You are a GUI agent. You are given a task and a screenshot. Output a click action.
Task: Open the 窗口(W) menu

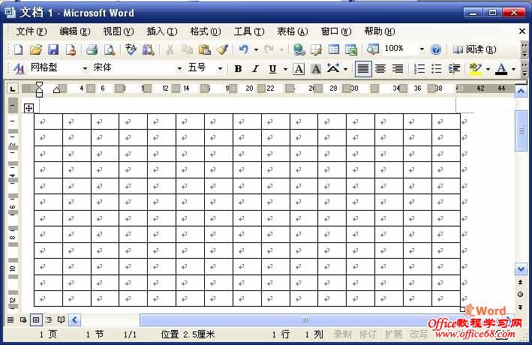coord(336,31)
